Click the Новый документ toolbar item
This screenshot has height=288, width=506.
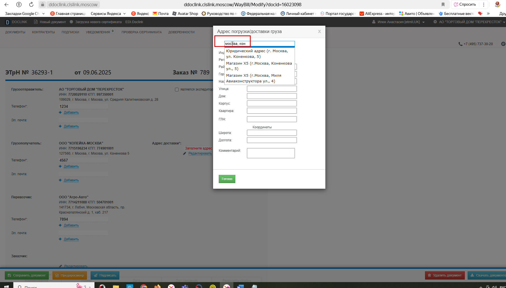50,22
